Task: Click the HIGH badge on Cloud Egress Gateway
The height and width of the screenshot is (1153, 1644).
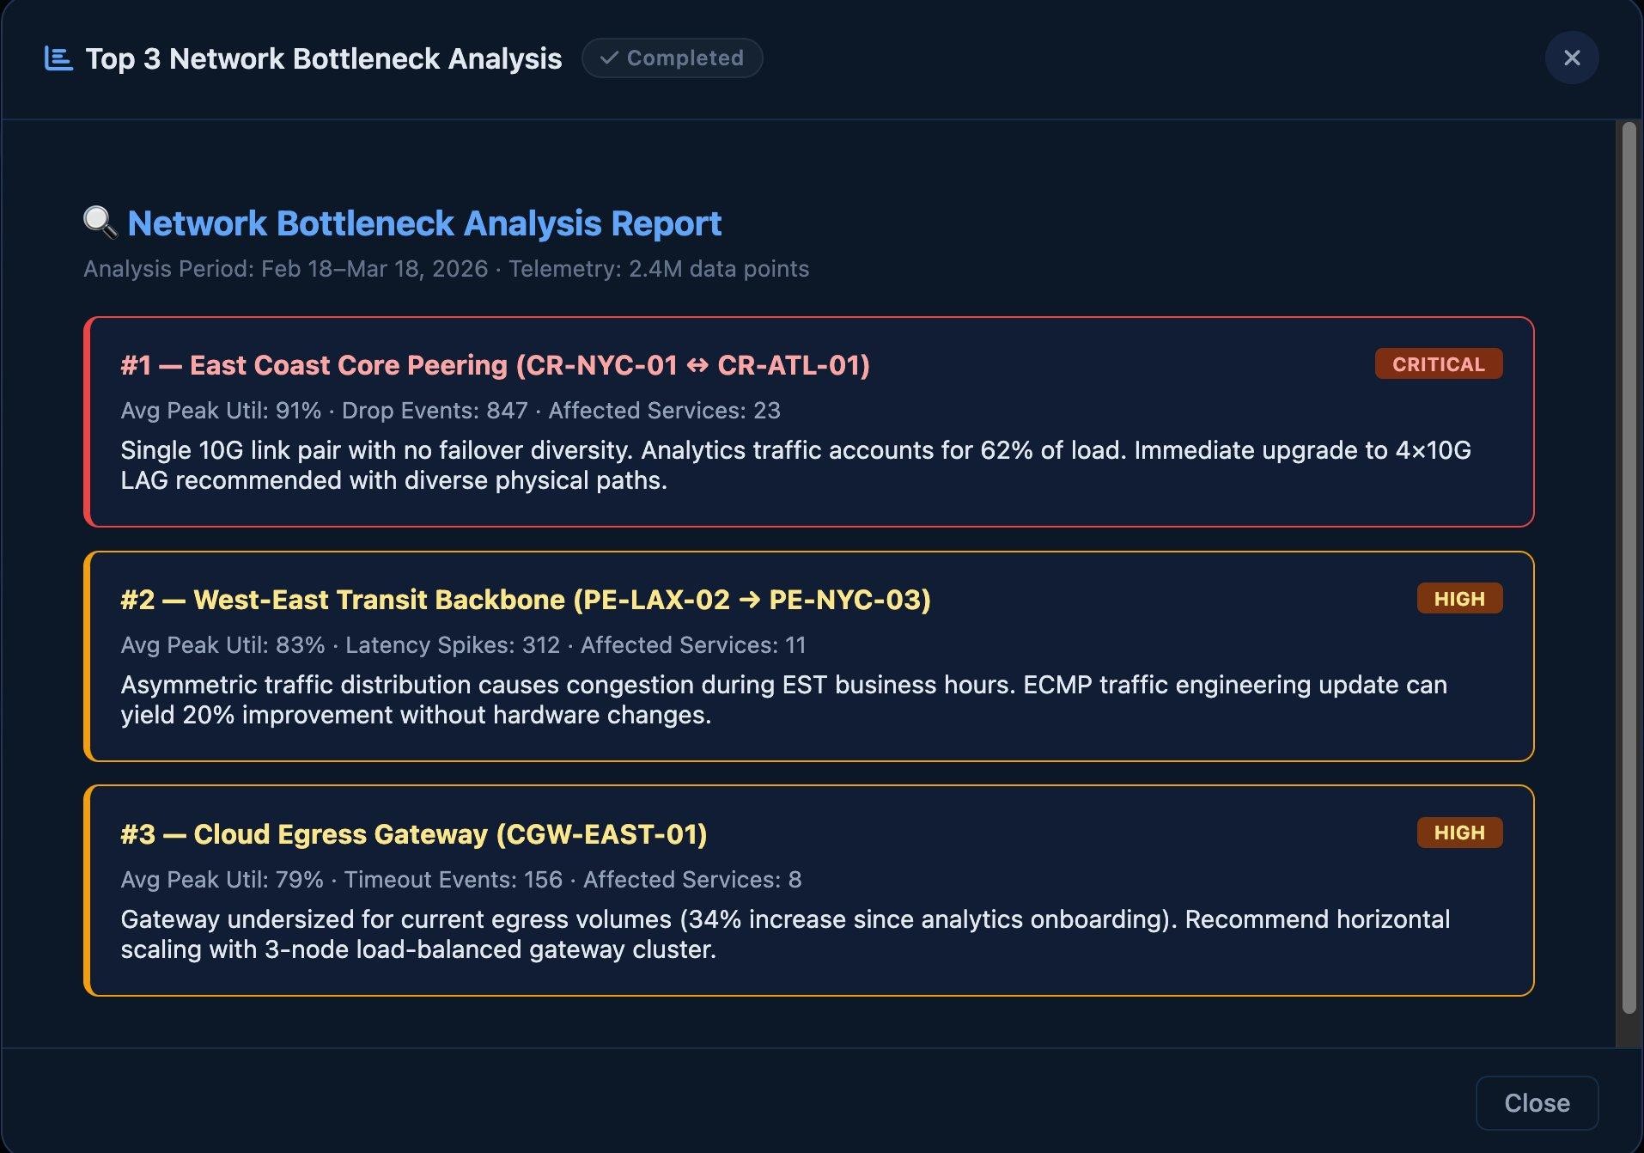Action: pyautogui.click(x=1458, y=833)
